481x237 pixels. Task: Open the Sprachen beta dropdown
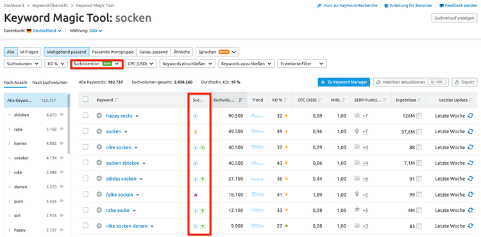tap(217, 52)
